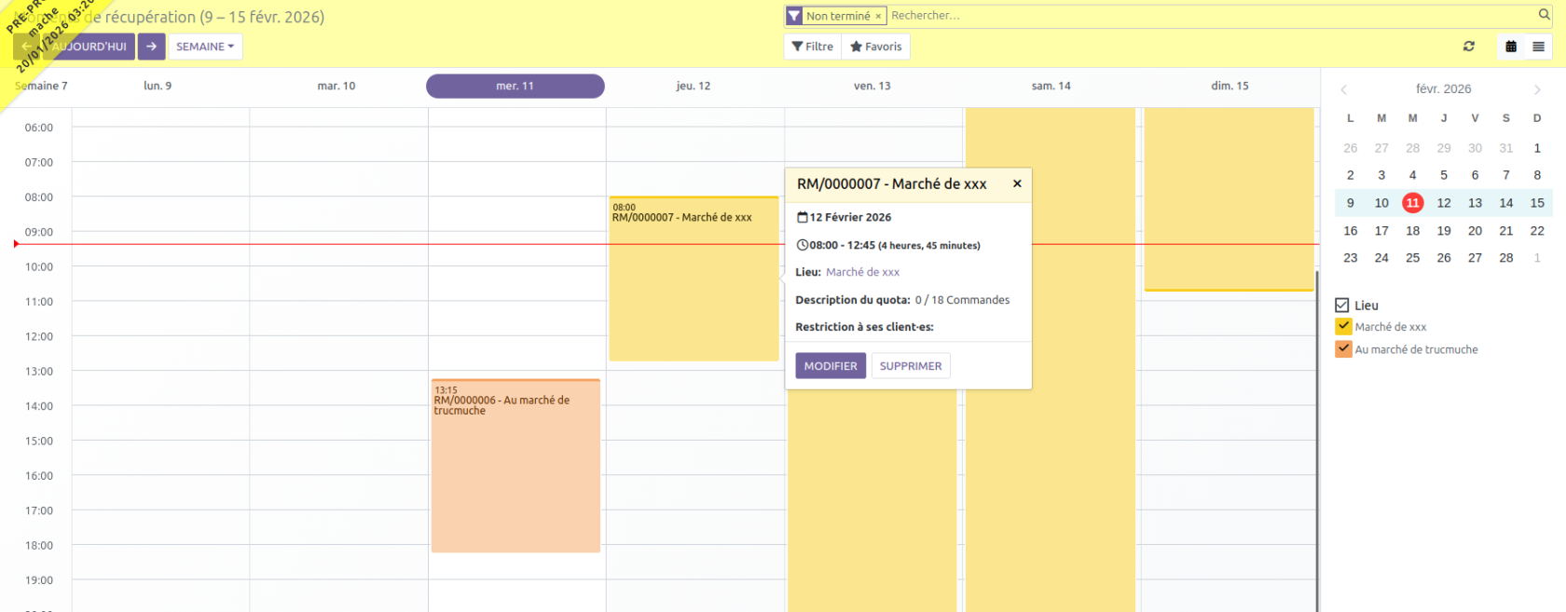Remove the 'Non terminé' filter tag
Screen dimensions: 1566x612
tap(878, 17)
